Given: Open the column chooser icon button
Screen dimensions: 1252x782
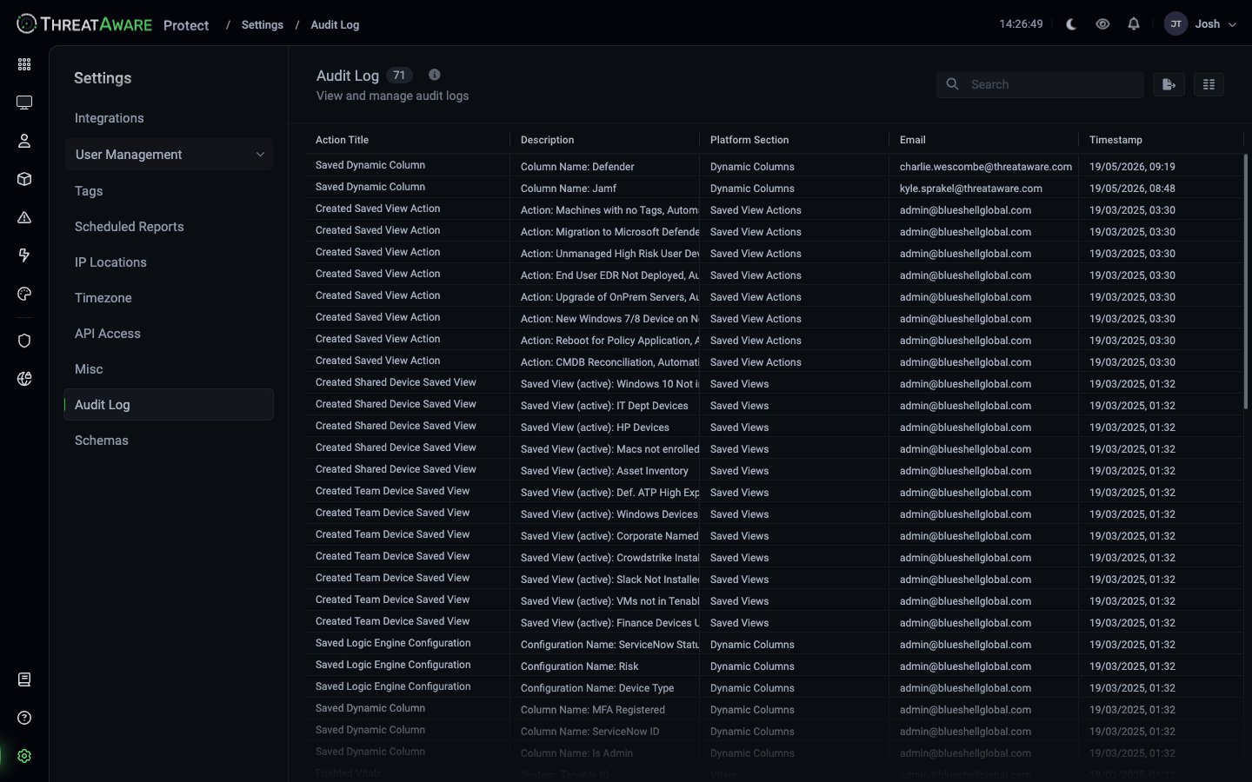Looking at the screenshot, I should click(x=1209, y=84).
